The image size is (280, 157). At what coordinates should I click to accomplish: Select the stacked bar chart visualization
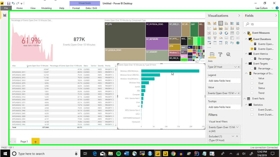pos(209,23)
